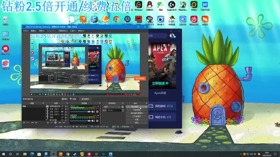Image resolution: width=280 pixels, height=157 pixels.
Task: Click the accelerator window search box
Action: coord(158,36)
